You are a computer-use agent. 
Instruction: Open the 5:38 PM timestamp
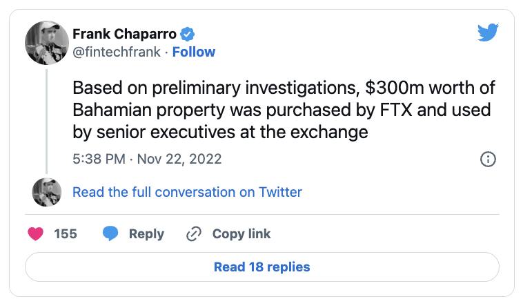pyautogui.click(x=99, y=159)
